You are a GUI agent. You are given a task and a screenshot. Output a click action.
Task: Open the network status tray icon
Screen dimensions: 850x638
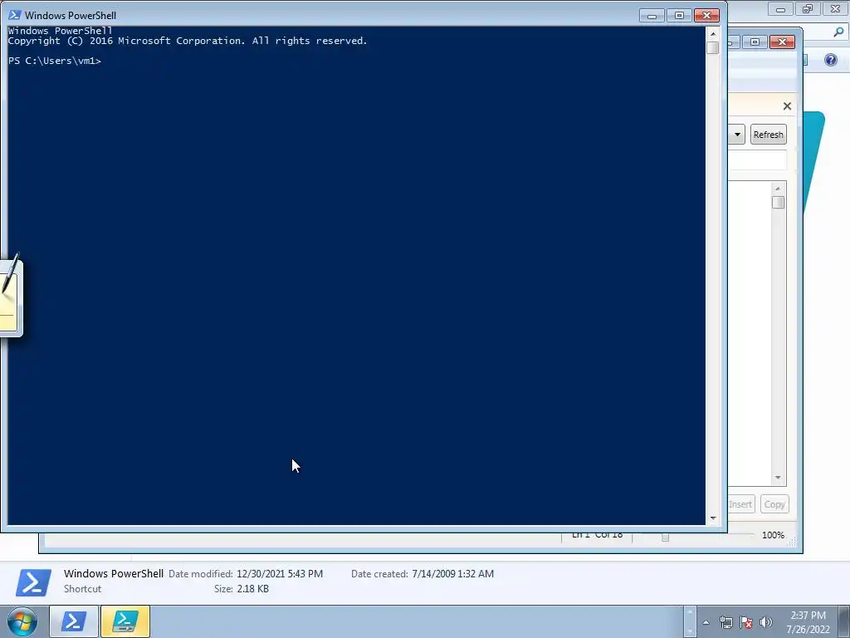coord(725,622)
